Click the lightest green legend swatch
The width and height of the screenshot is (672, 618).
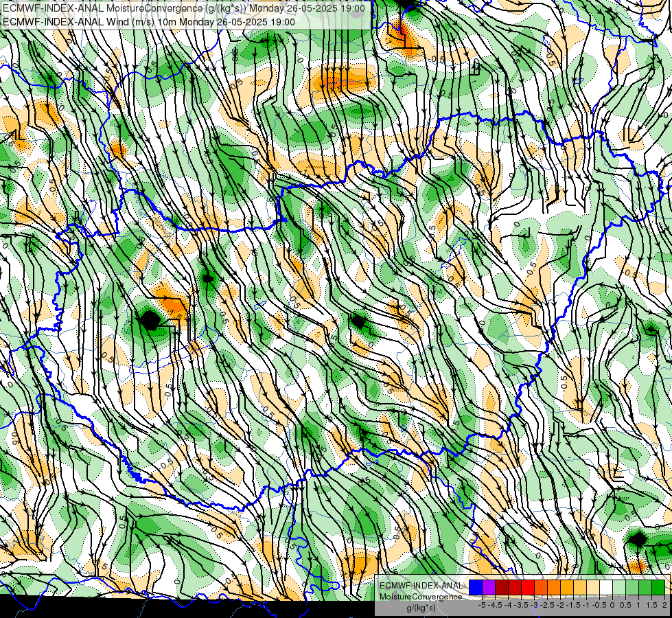(619, 588)
